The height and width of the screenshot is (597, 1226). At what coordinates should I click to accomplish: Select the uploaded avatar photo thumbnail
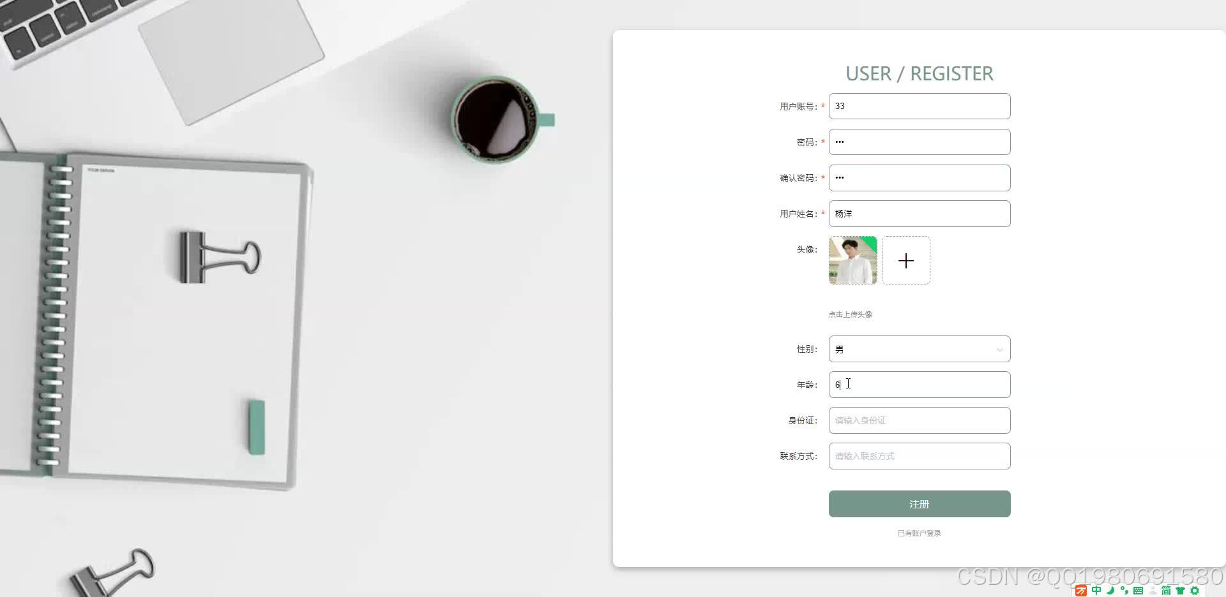[852, 260]
